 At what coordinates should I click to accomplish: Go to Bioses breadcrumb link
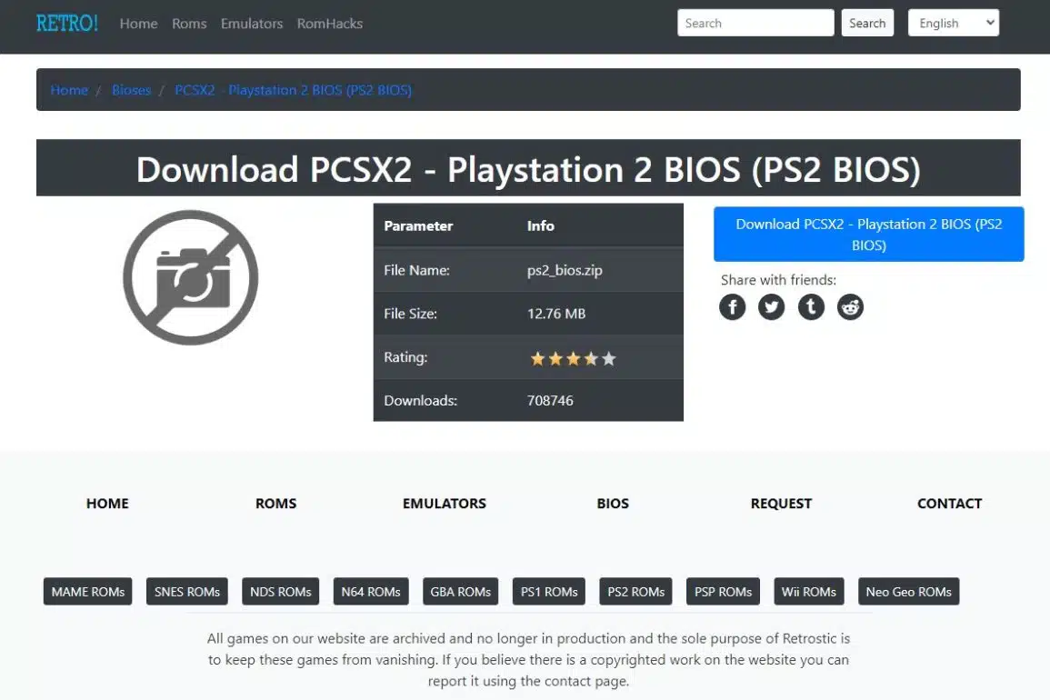click(131, 90)
